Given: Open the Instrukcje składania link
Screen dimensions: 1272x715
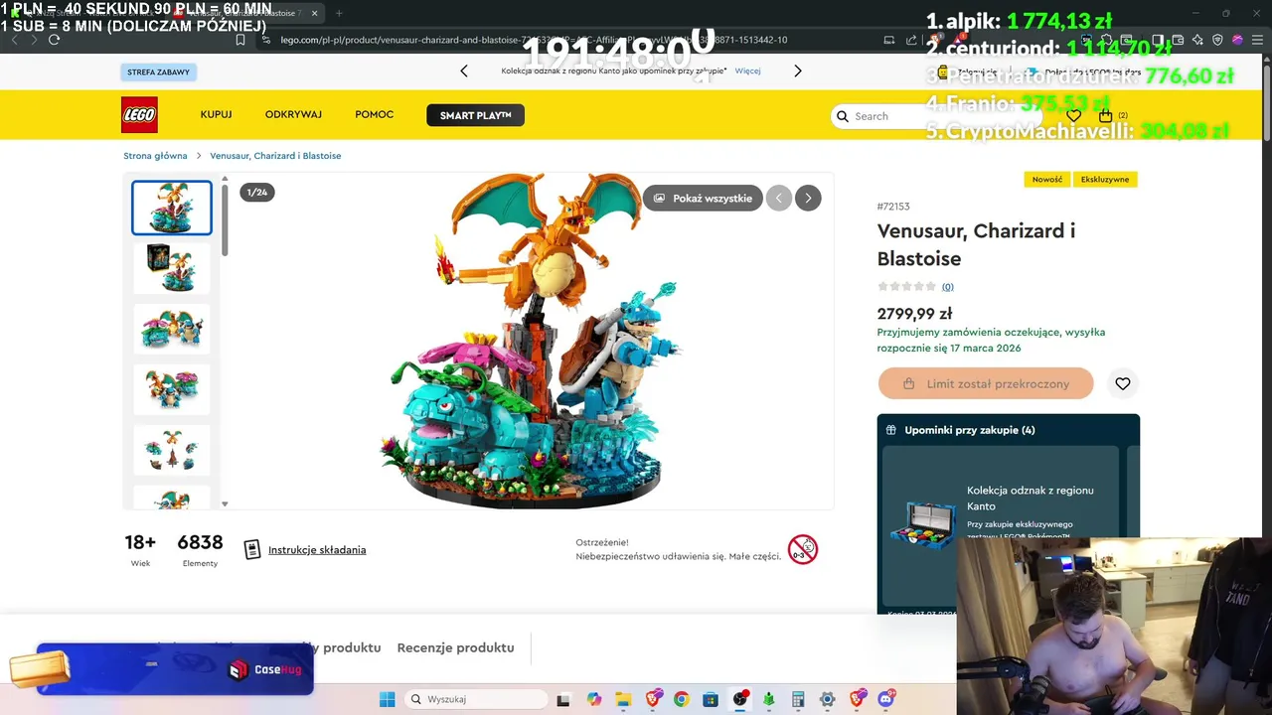Looking at the screenshot, I should [317, 550].
